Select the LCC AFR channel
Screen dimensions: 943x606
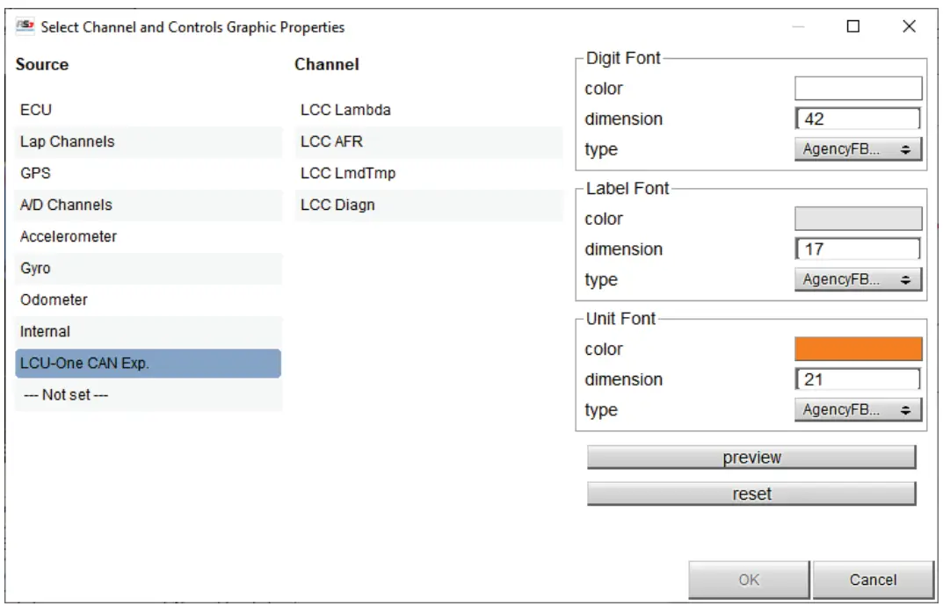pos(369,141)
